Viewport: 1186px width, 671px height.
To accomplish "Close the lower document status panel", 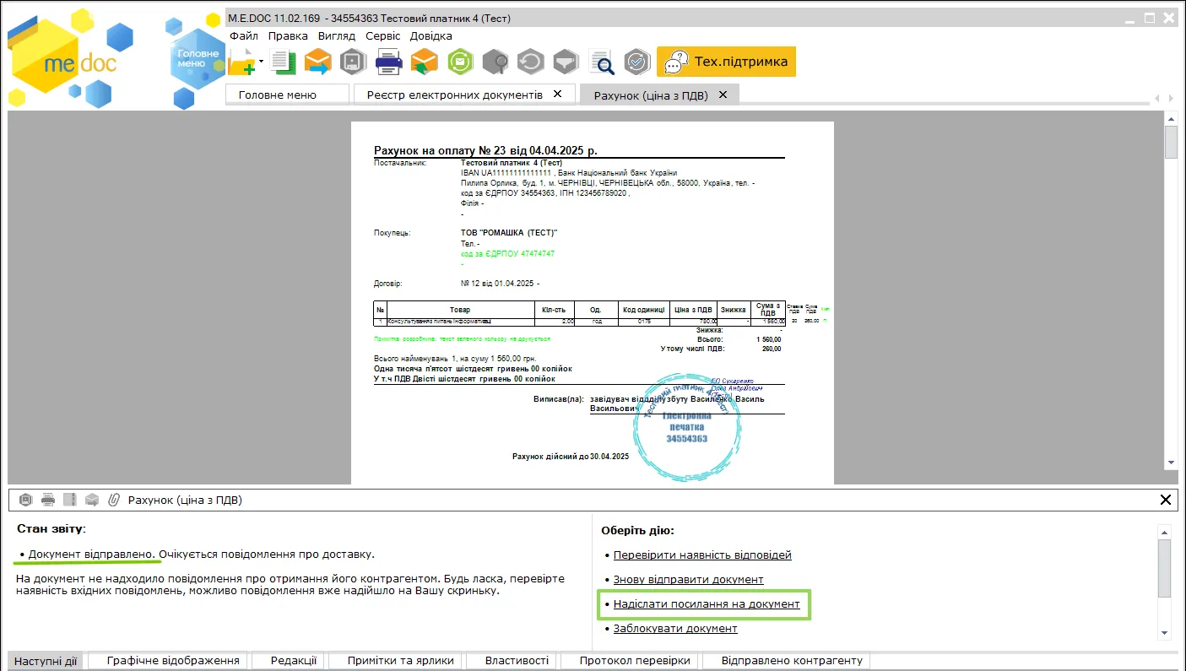I will tap(1166, 500).
